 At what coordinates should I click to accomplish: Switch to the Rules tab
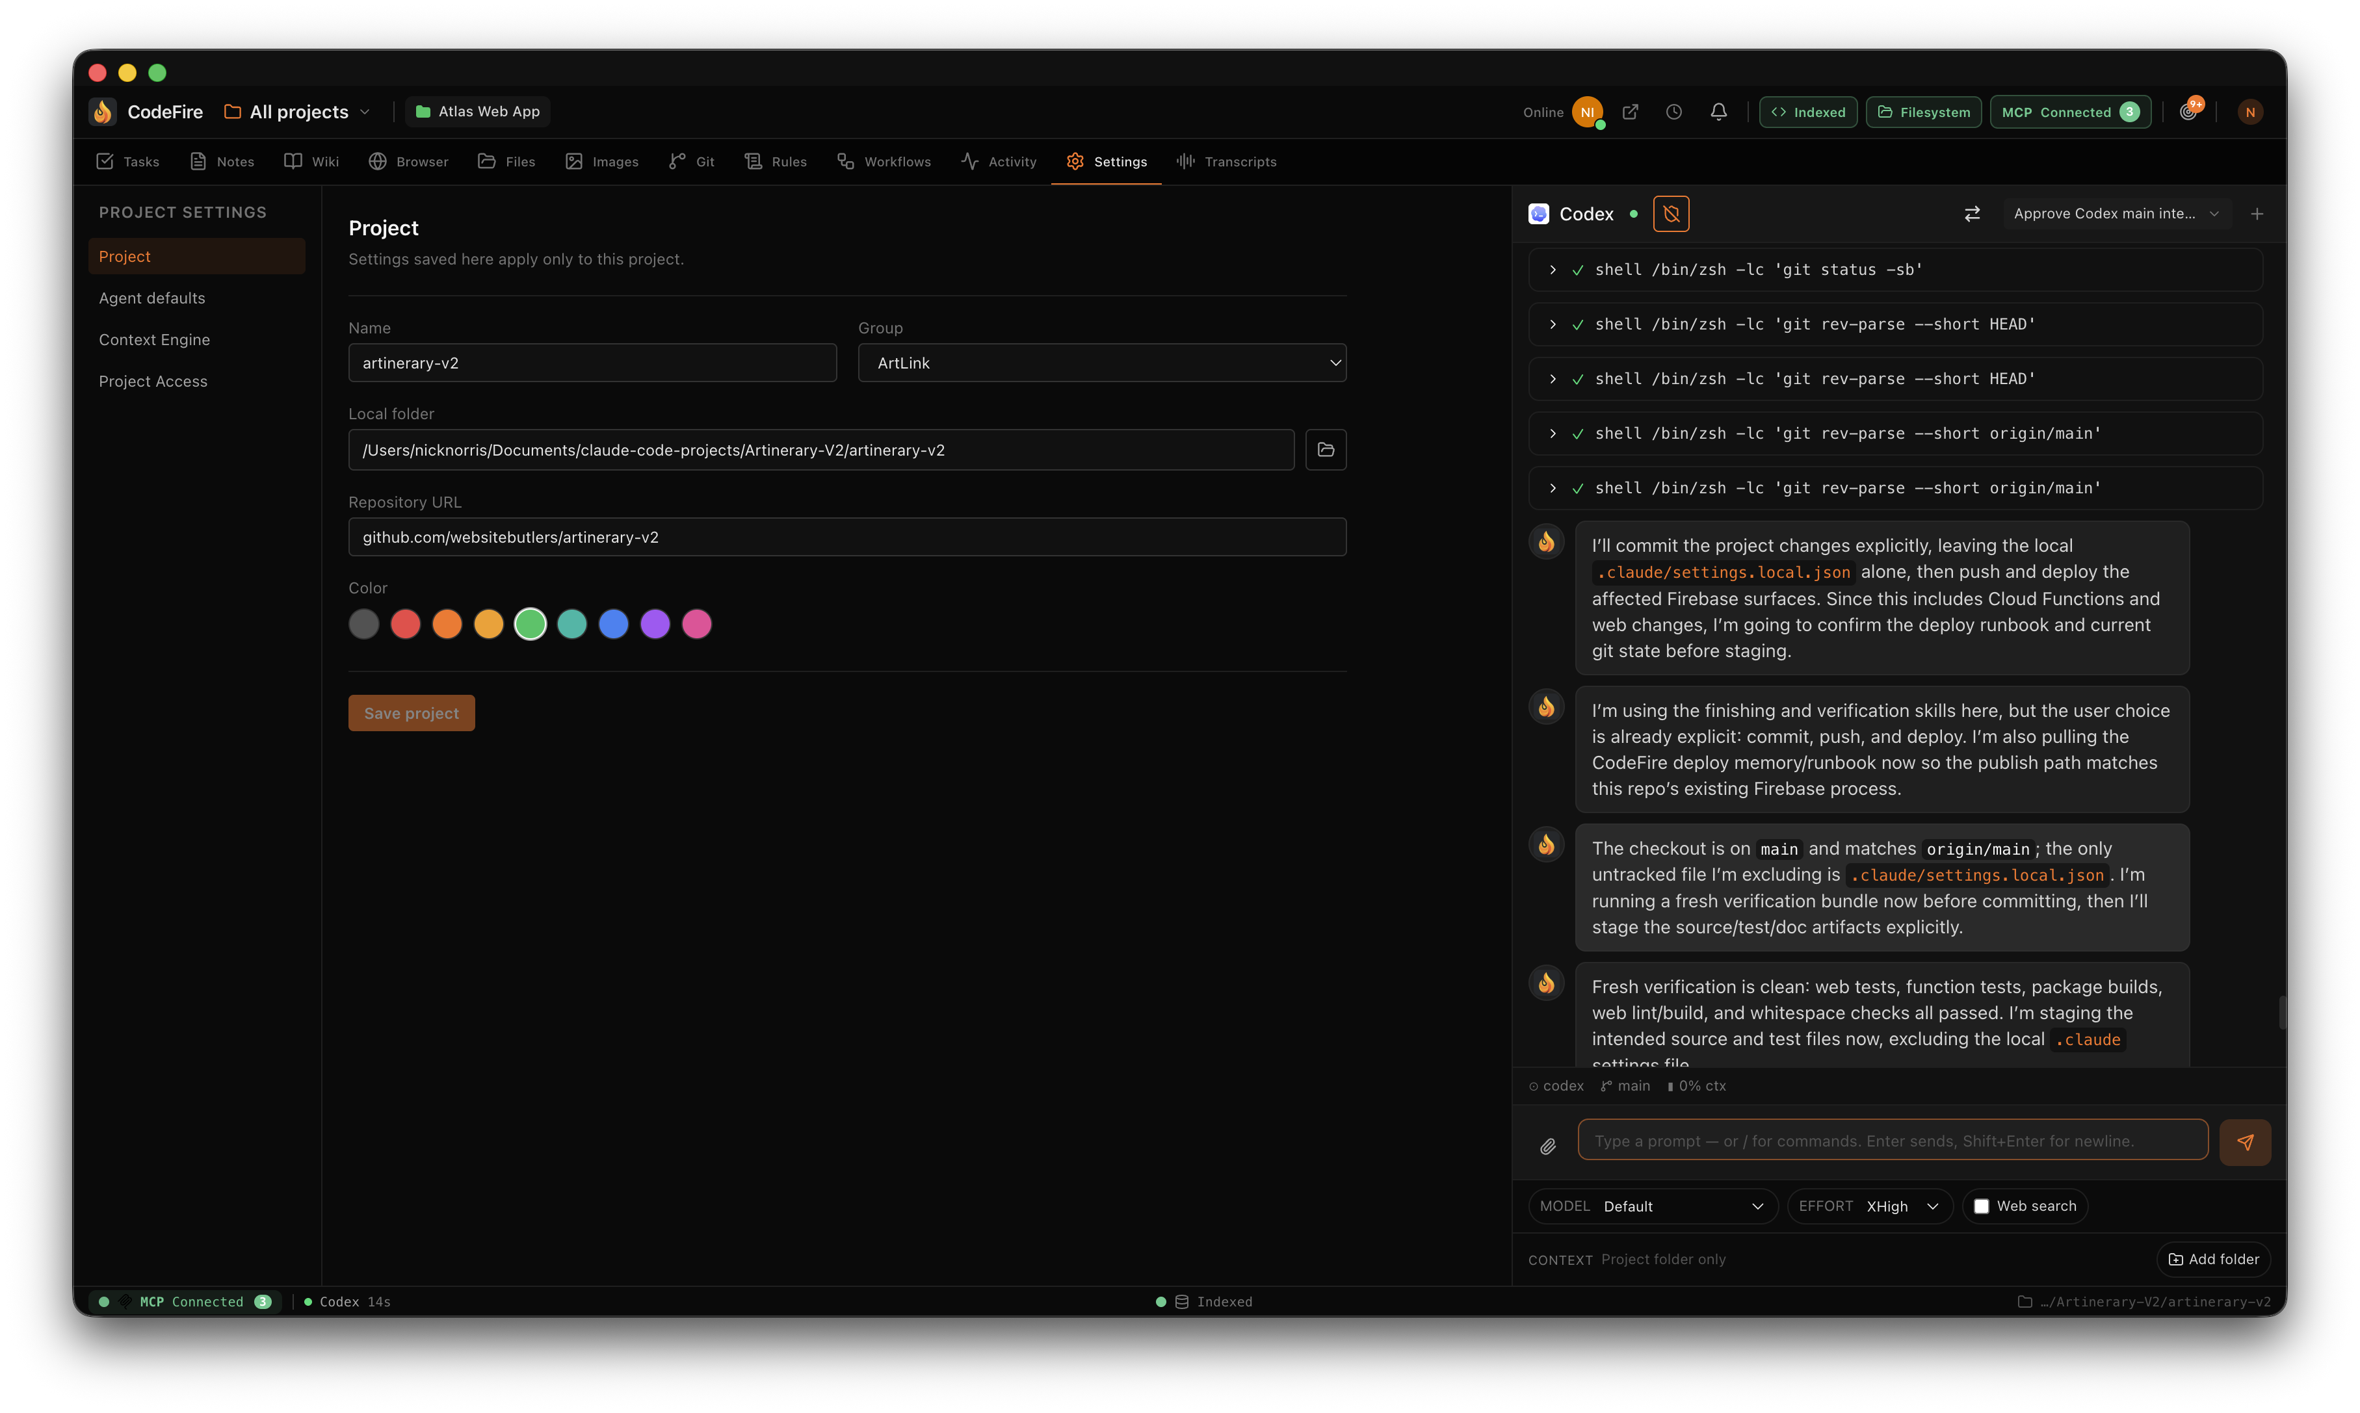(776, 162)
